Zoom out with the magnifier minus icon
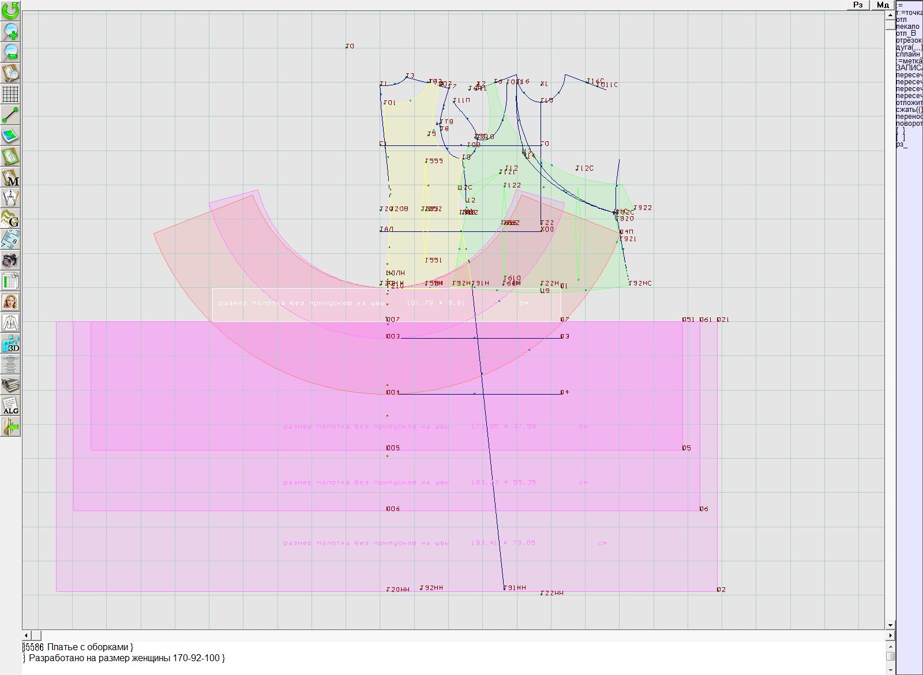Image resolution: width=923 pixels, height=675 pixels. tap(10, 51)
